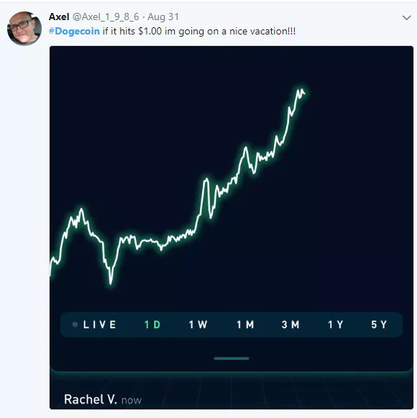Click the green sheet handle bar below ranges
The image size is (417, 418).
(232, 358)
